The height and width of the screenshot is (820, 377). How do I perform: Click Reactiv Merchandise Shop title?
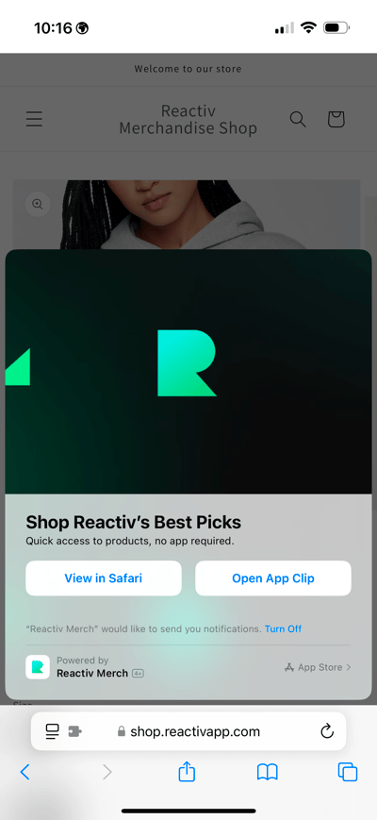point(188,119)
